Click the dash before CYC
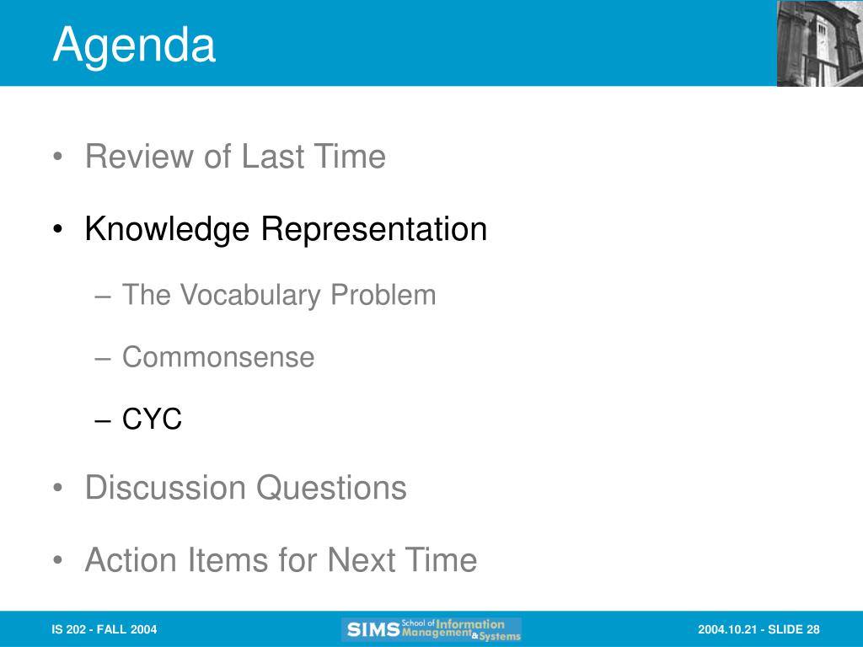The height and width of the screenshot is (647, 863). (103, 421)
